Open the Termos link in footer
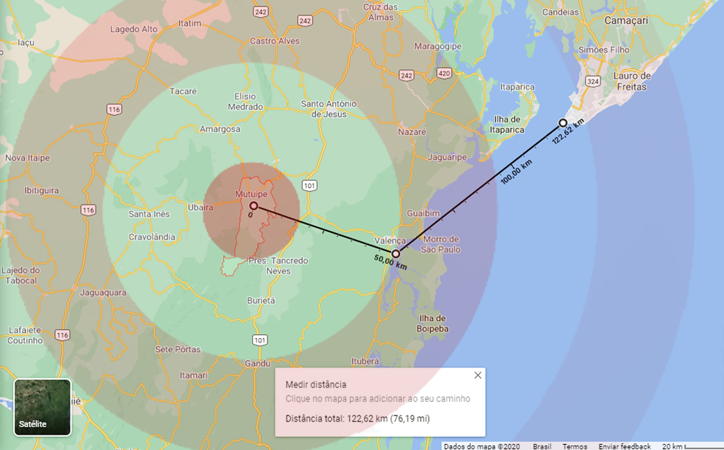The image size is (724, 450). click(575, 446)
